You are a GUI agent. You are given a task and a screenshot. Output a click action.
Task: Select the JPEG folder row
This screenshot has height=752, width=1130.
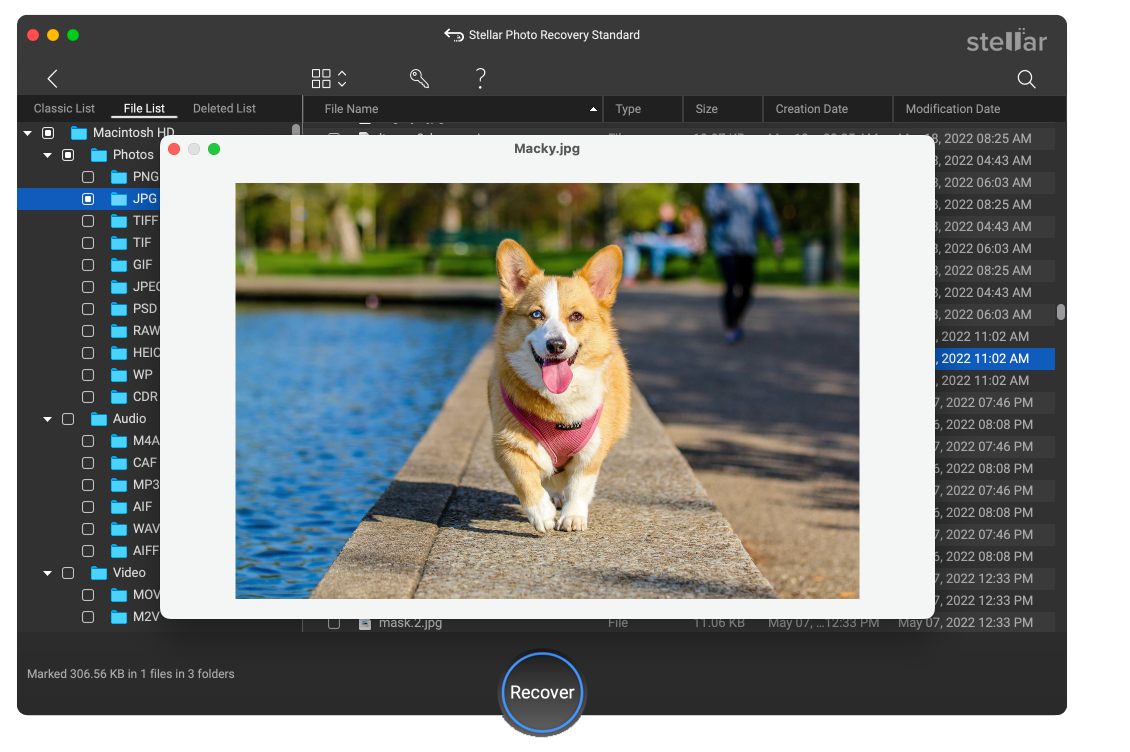click(x=89, y=287)
